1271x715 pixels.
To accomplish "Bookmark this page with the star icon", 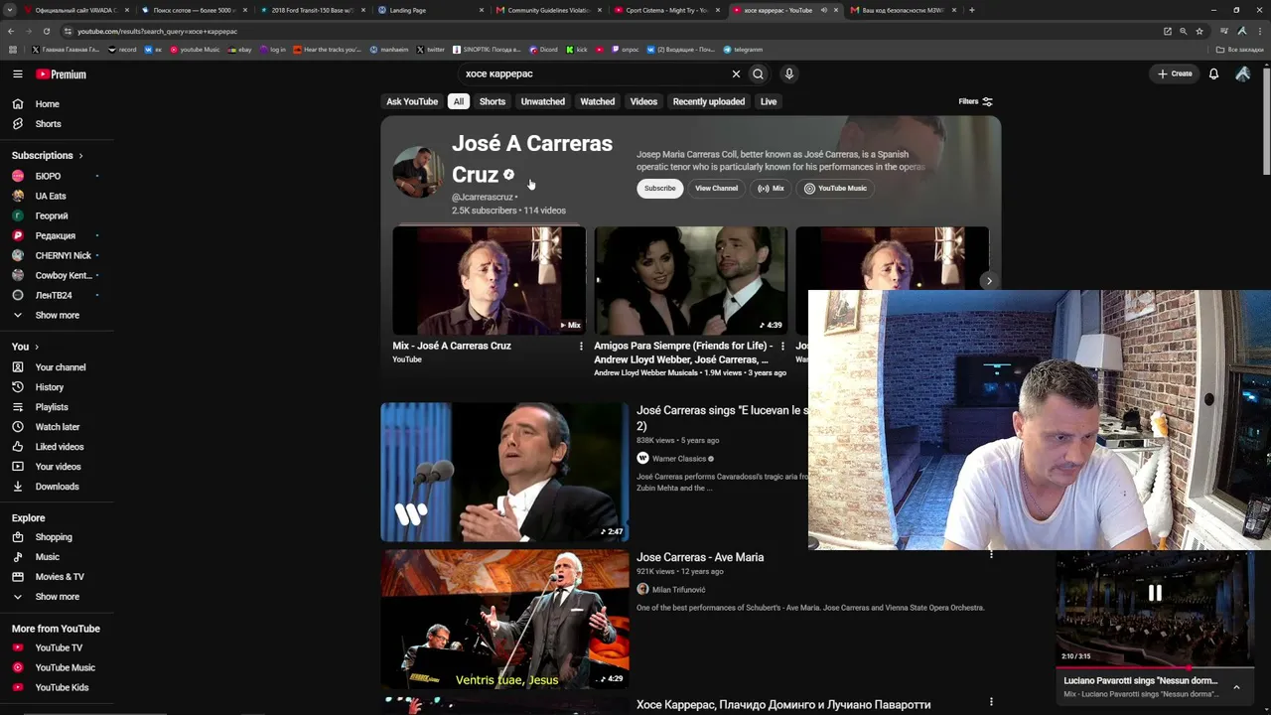I will click(1200, 31).
